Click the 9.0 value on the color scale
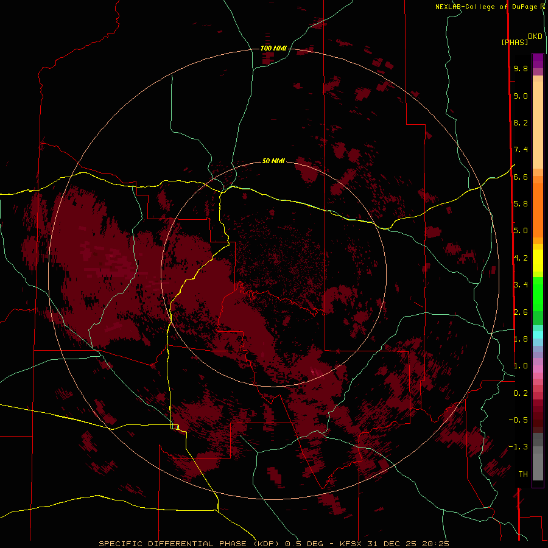 tap(521, 96)
